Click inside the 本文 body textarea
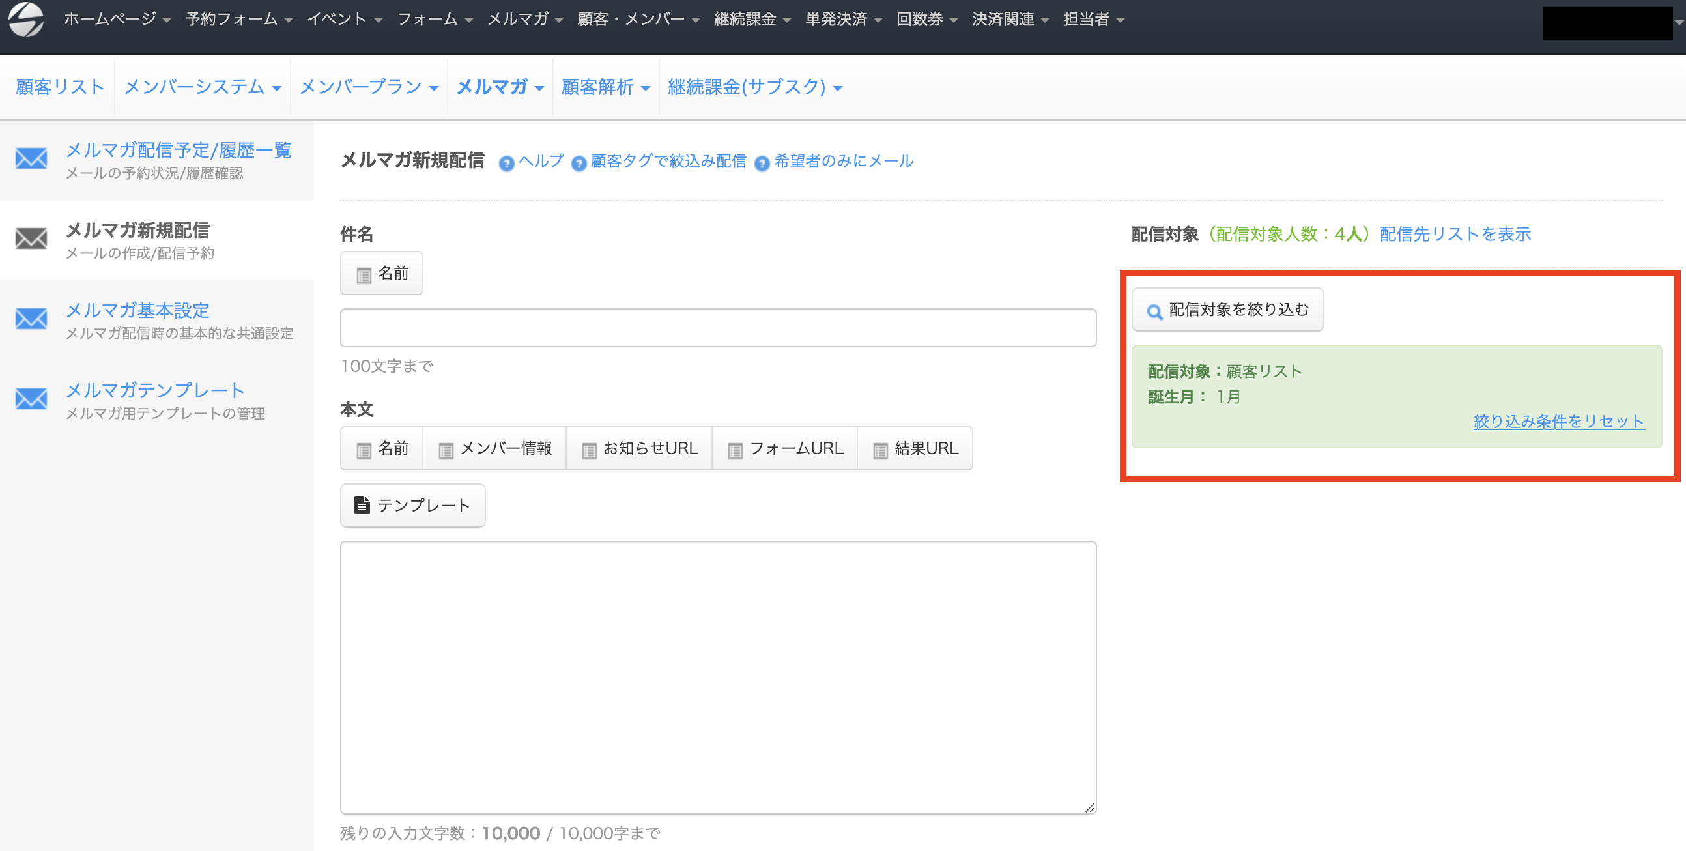Viewport: 1686px width, 851px height. coord(717,677)
